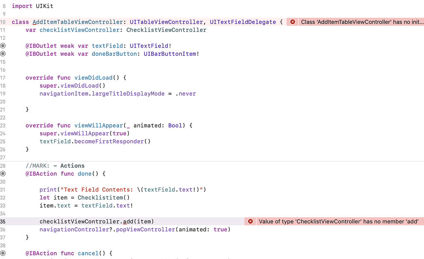Image resolution: width=424 pixels, height=259 pixels.
Task: Click 'import UIKit' statement
Action: [x=32, y=6]
